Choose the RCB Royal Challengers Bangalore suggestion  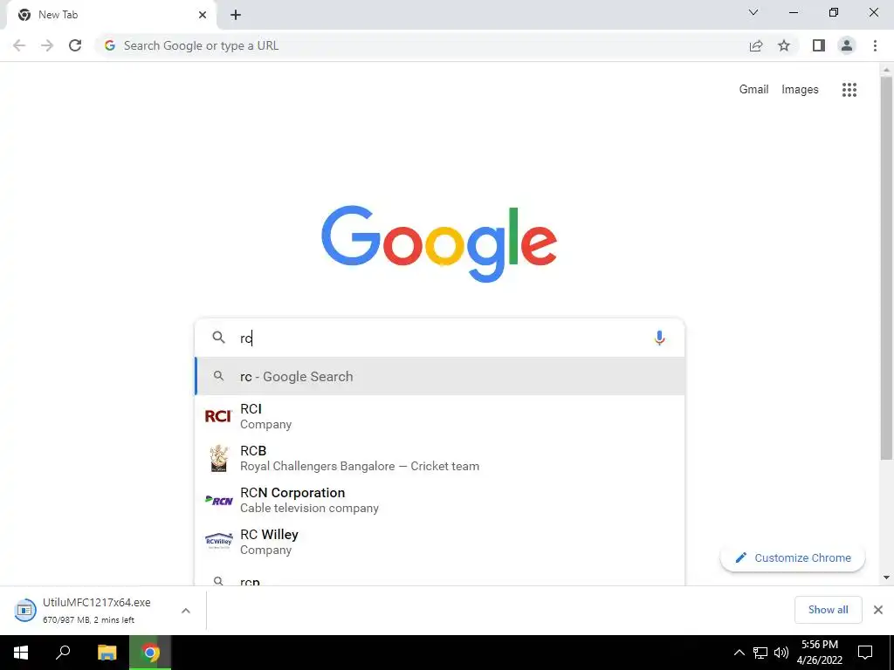click(440, 458)
